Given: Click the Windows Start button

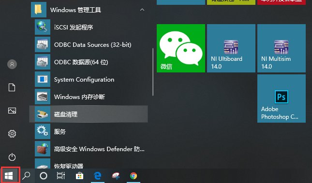Looking at the screenshot, I should (x=9, y=176).
